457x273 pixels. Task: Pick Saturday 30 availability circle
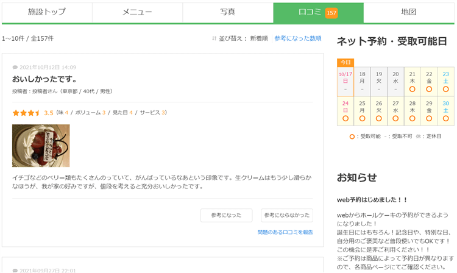(x=445, y=118)
